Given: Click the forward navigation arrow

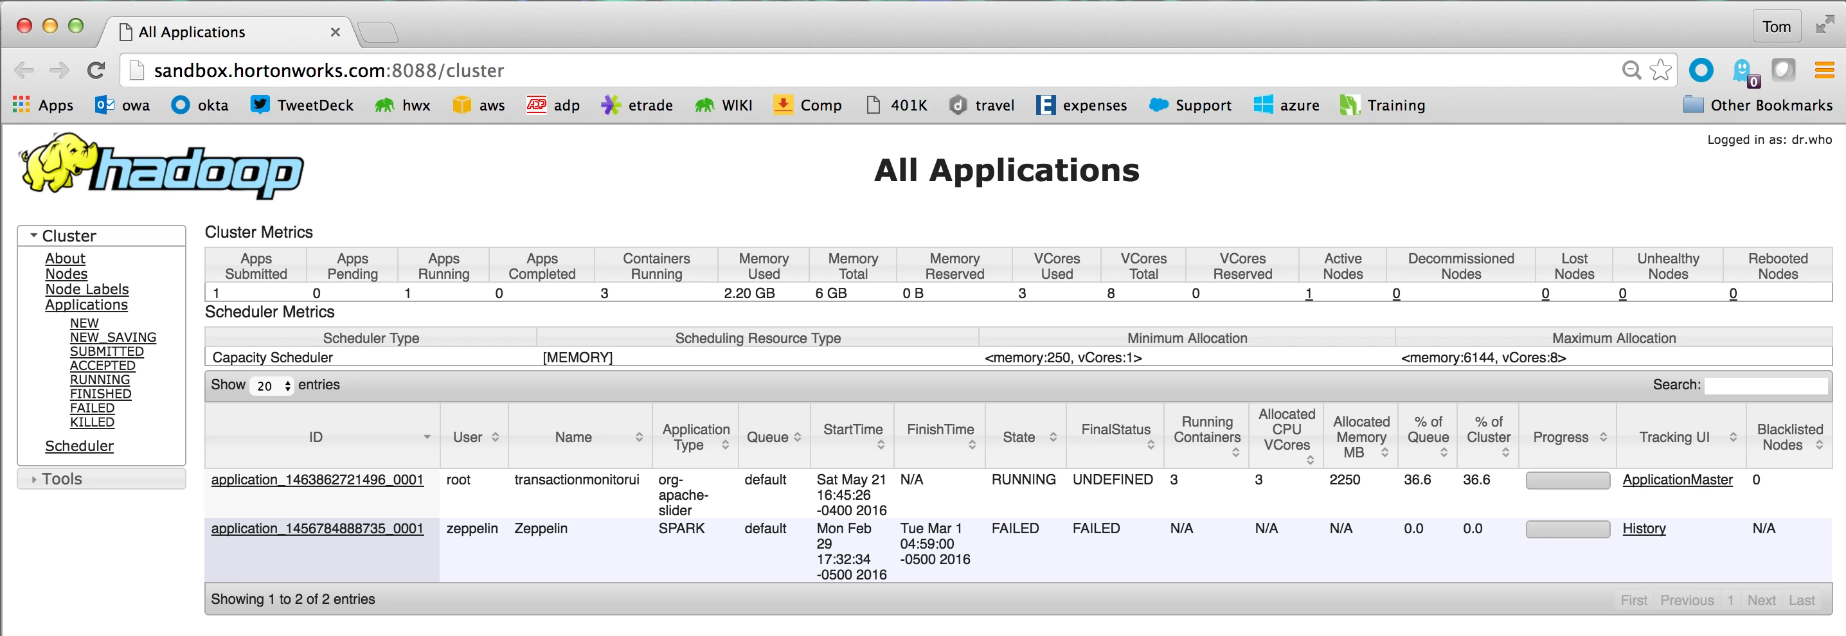Looking at the screenshot, I should pos(60,70).
